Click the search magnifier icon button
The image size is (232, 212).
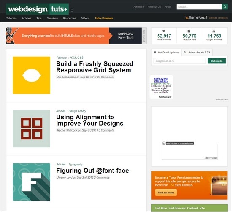pyautogui.click(x=225, y=7)
